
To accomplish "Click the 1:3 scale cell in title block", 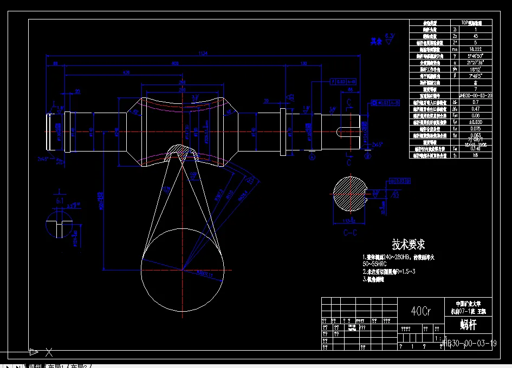I will coord(439,338).
